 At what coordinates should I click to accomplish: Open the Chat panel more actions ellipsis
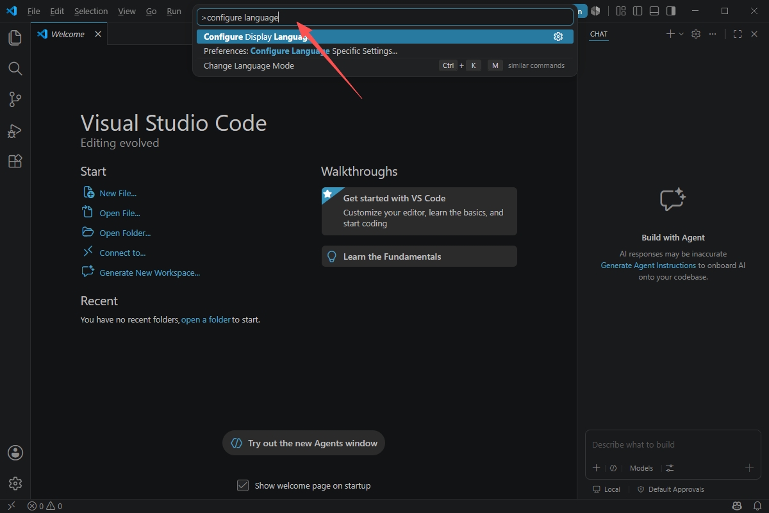tap(713, 34)
